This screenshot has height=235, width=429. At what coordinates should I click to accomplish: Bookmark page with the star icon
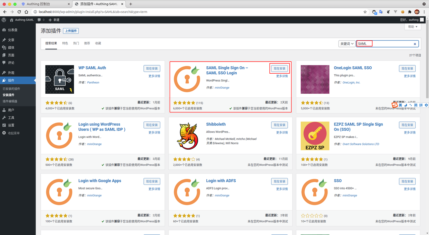tap(365, 12)
